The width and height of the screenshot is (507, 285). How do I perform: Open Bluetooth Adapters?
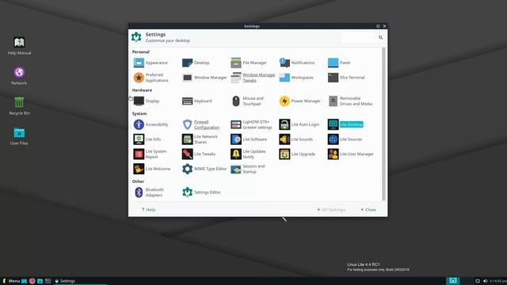[149, 192]
